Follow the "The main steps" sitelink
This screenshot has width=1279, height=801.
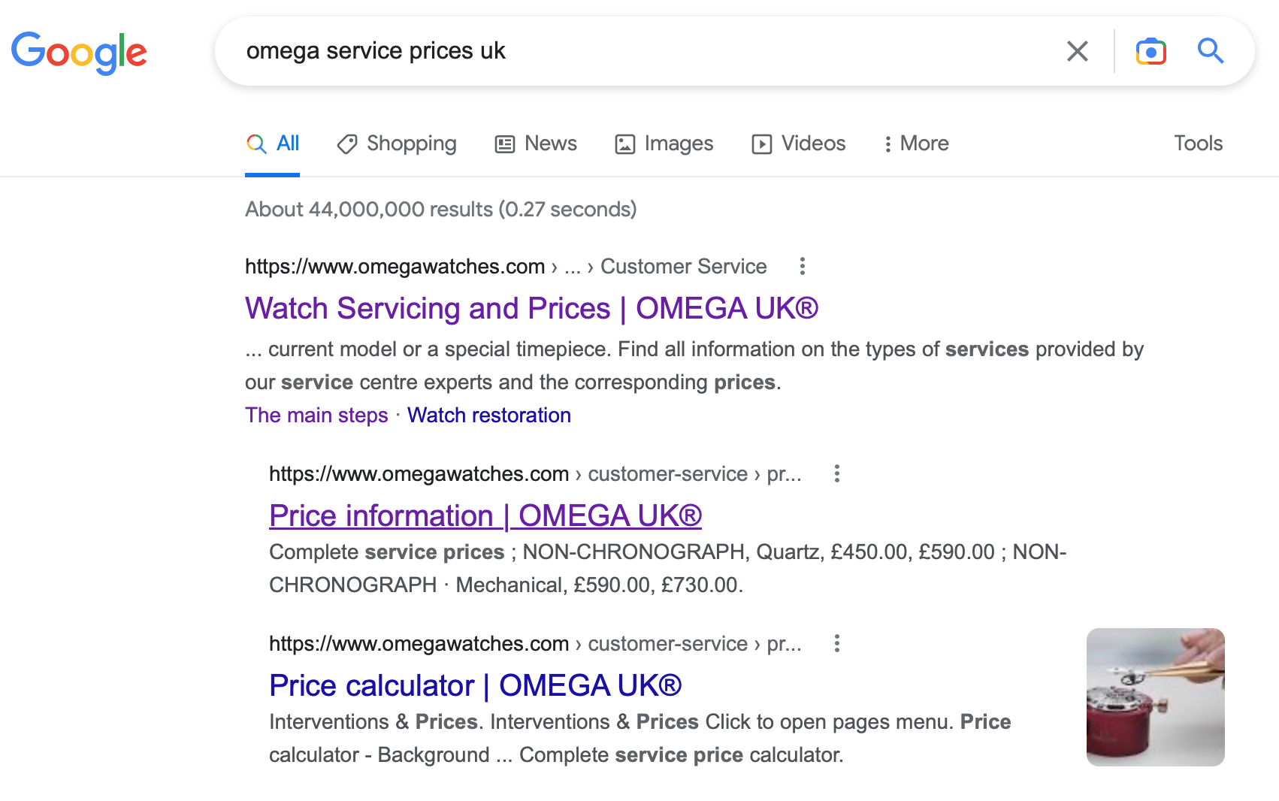click(x=316, y=415)
